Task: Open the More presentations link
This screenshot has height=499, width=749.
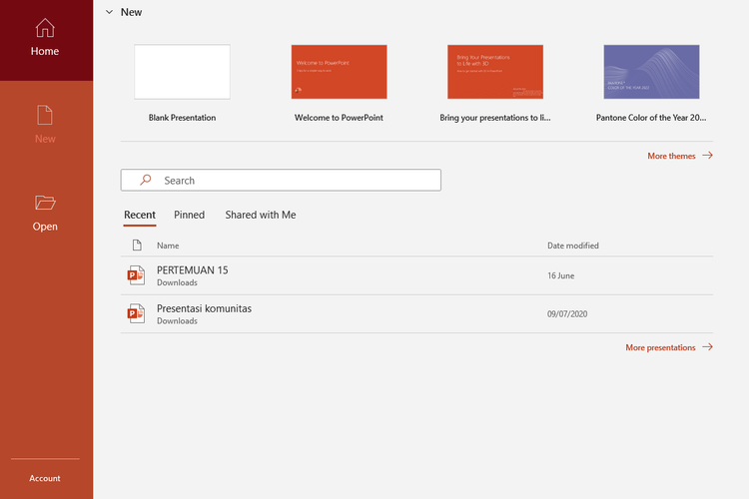Action: coord(660,347)
